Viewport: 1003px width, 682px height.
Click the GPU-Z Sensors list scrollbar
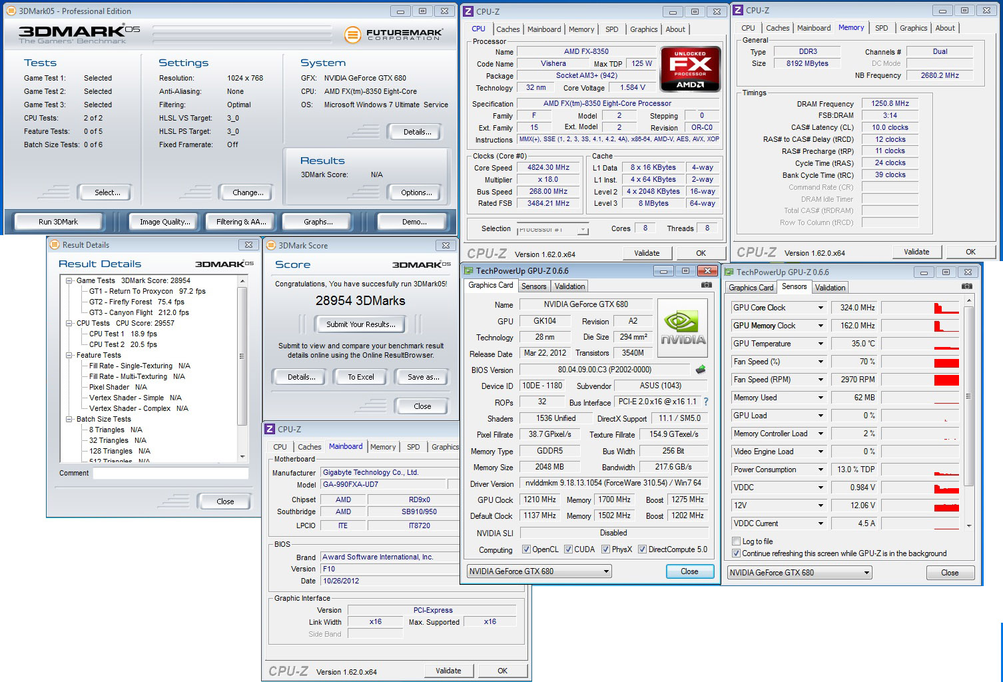tap(968, 413)
